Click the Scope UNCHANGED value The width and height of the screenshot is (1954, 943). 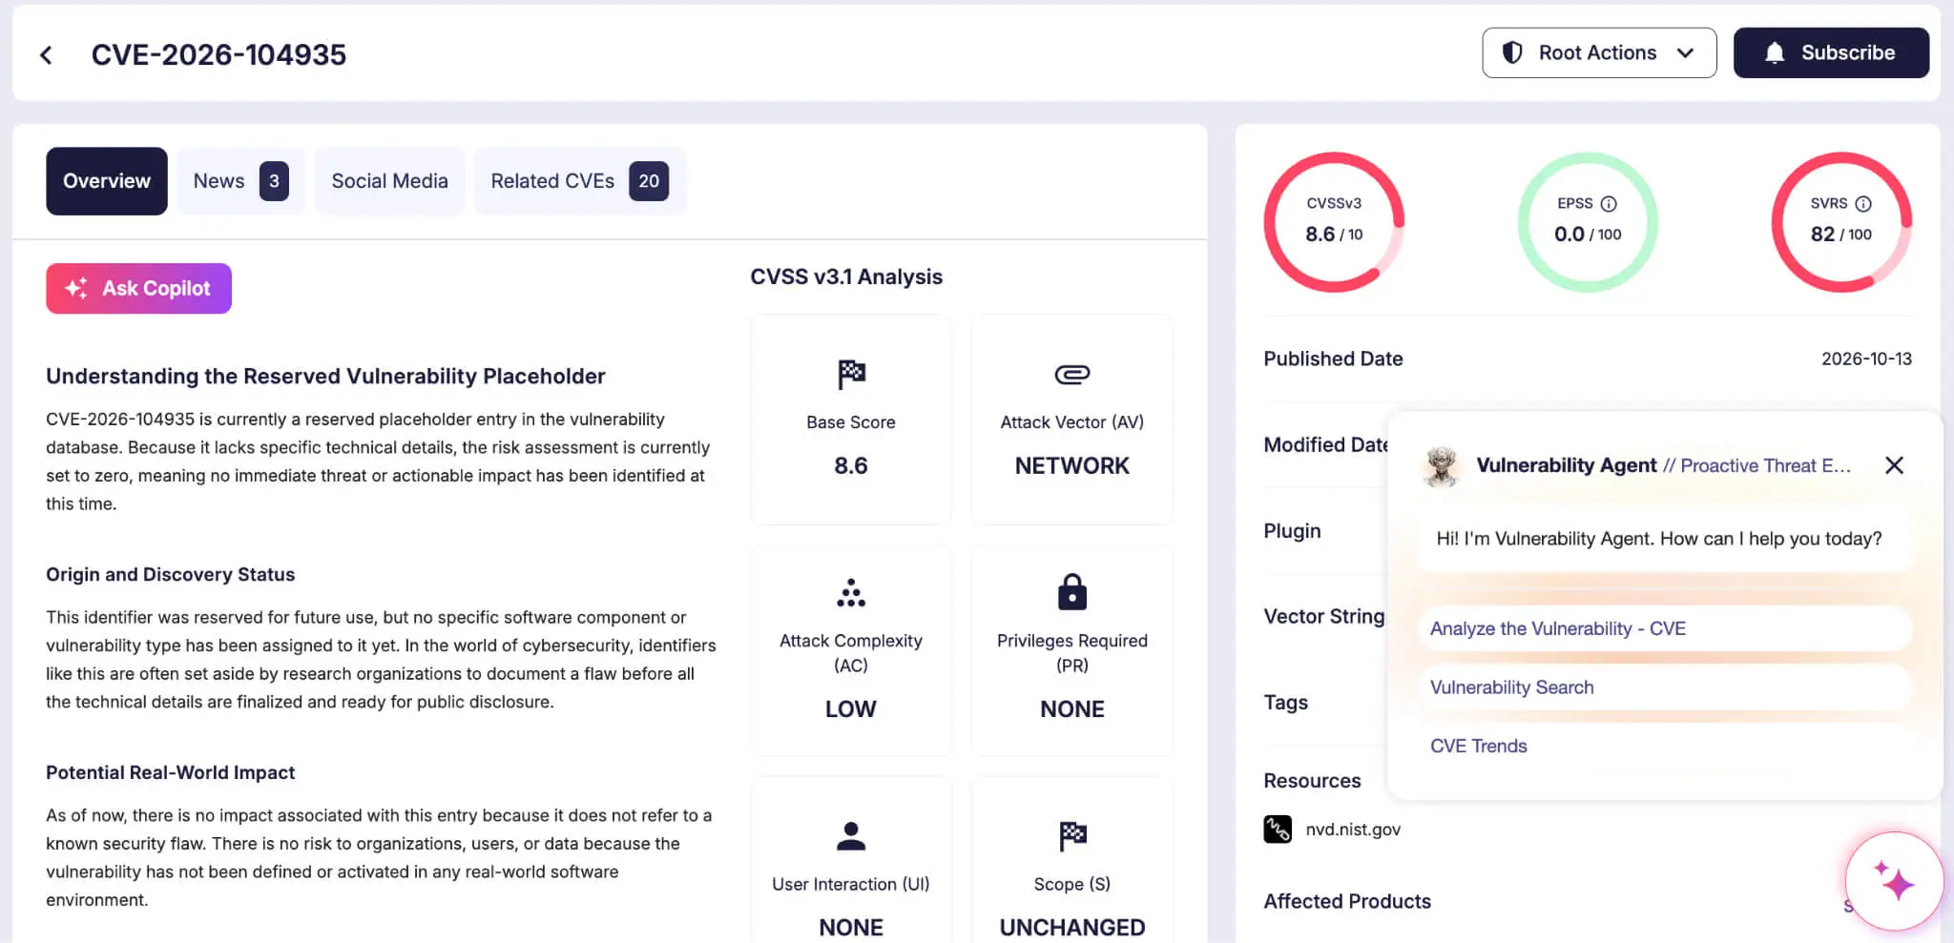[1072, 928]
